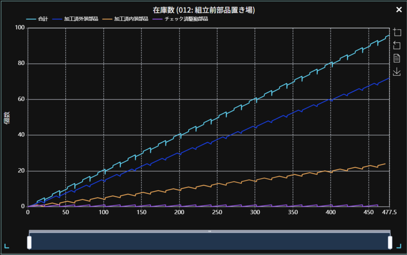407x255 pixels.
Task: Click the save as image download icon
Action: 397,72
